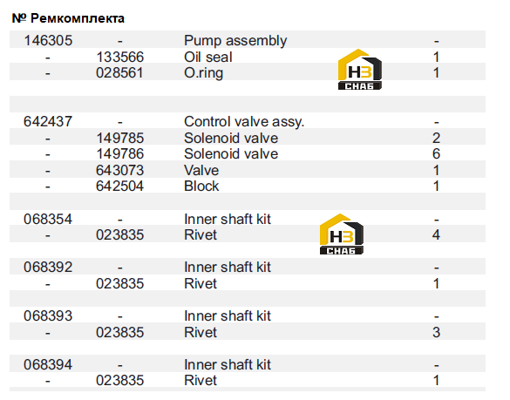Click part number 149785
The height and width of the screenshot is (400, 510).
point(120,139)
